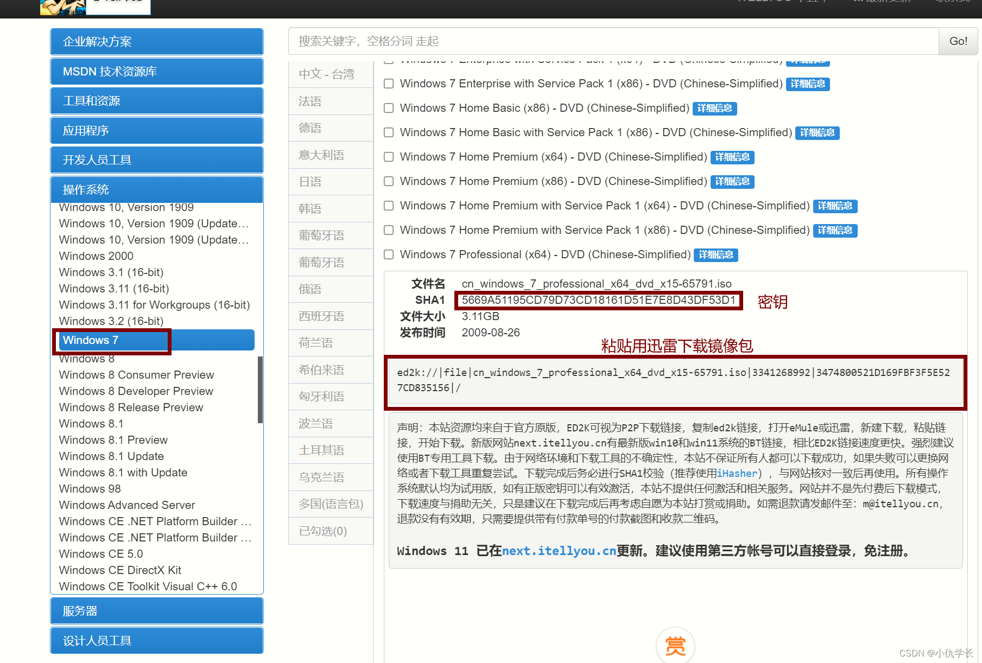This screenshot has height=663, width=982.
Task: Expand the 应用程序 panel
Action: (x=157, y=130)
